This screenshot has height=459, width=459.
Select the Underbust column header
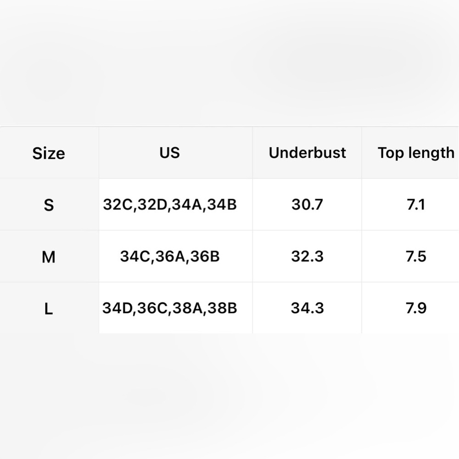307,152
